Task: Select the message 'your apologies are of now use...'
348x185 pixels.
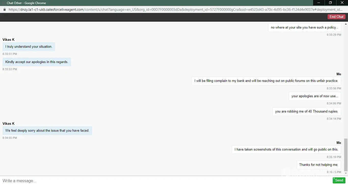Action: [315, 96]
